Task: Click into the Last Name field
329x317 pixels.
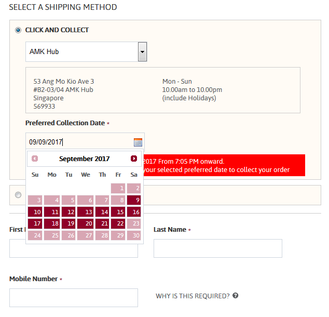Action: [218, 248]
